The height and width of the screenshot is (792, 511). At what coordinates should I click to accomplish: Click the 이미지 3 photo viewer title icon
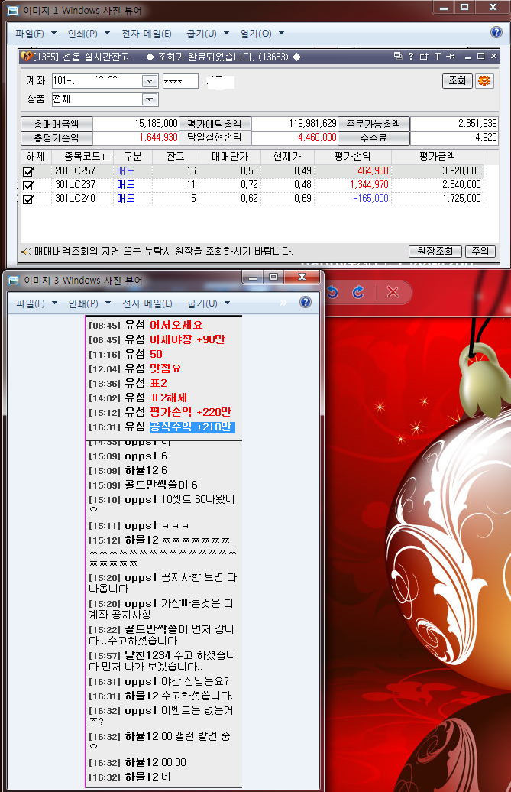tap(14, 280)
